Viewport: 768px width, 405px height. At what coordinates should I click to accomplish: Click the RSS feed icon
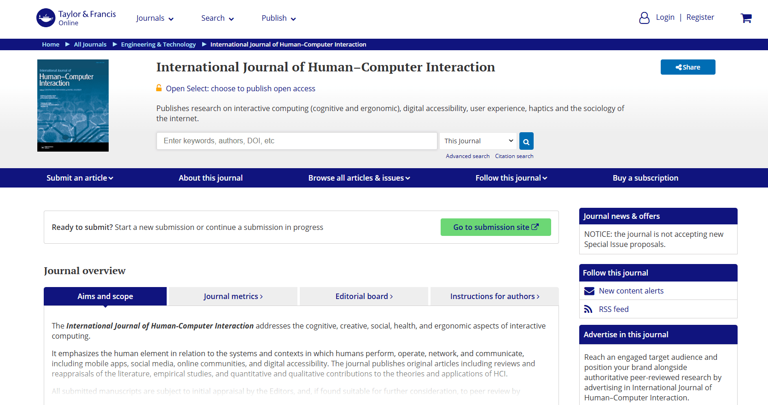[x=588, y=309]
